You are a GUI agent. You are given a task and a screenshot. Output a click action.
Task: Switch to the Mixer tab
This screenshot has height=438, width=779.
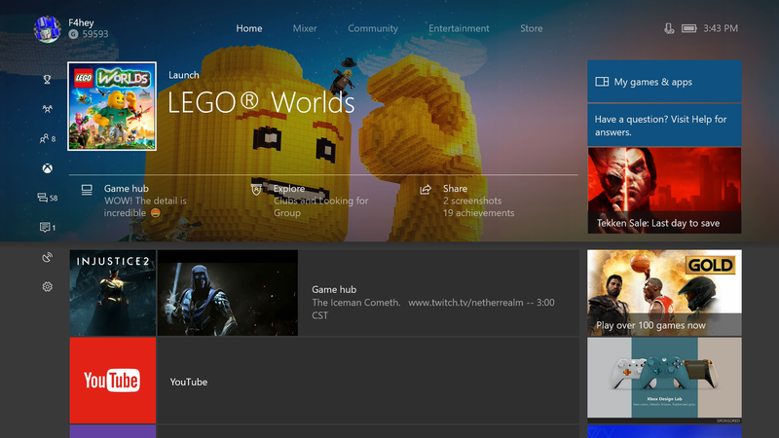click(305, 28)
